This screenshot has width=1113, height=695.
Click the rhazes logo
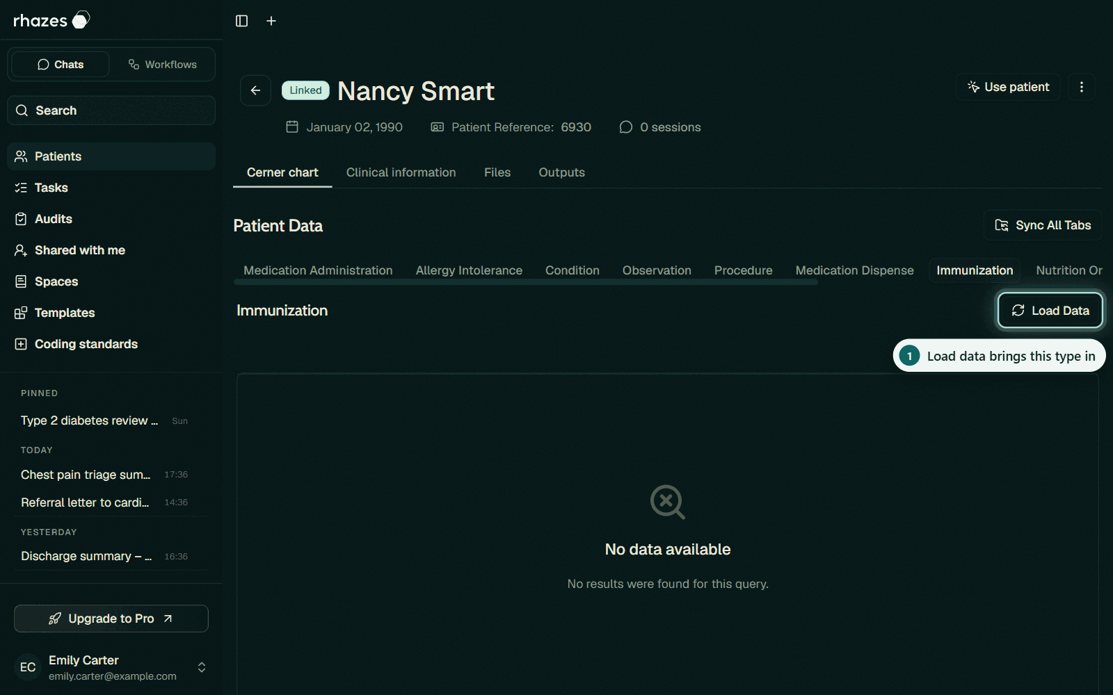(51, 20)
